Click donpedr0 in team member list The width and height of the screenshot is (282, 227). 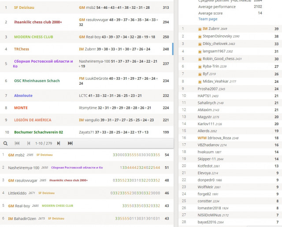pyautogui.click(x=206, y=180)
